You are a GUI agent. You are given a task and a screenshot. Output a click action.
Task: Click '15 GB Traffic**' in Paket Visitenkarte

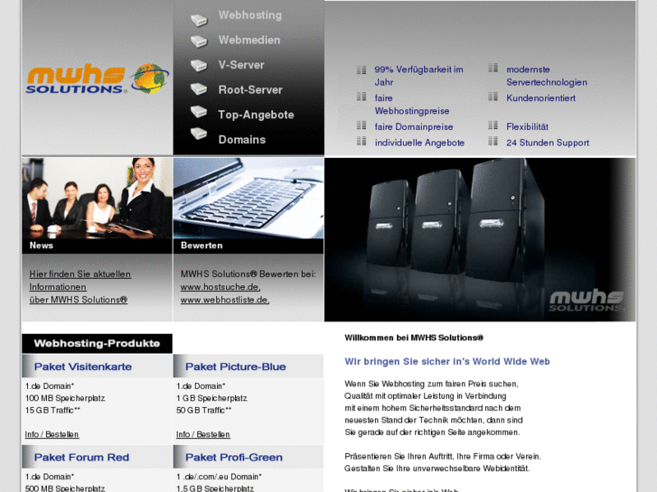[52, 411]
